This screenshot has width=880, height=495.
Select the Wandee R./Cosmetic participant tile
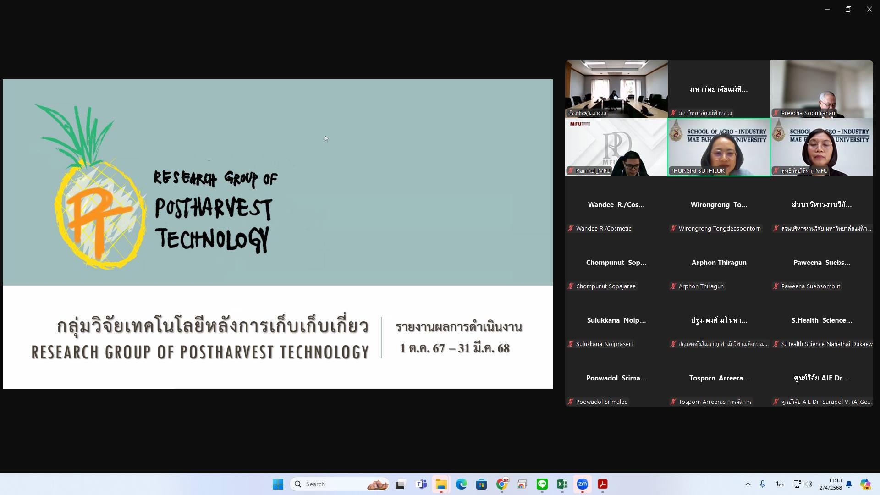(x=616, y=205)
